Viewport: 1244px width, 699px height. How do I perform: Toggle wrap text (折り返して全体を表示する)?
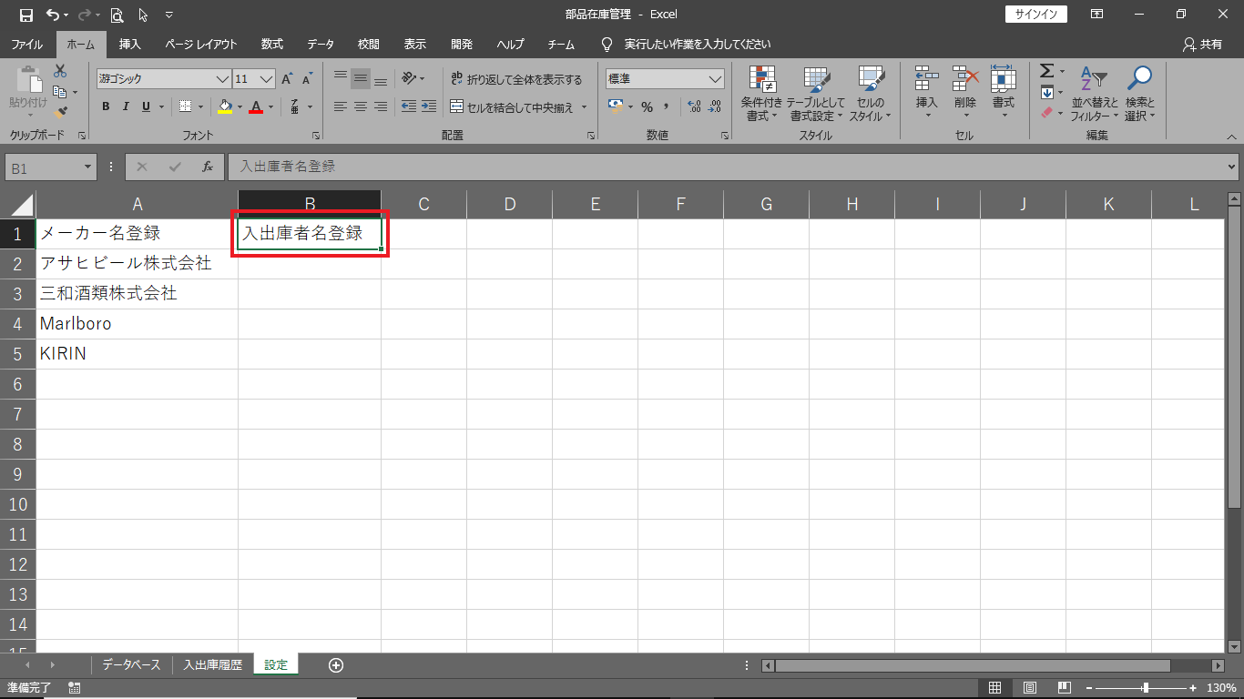(516, 79)
